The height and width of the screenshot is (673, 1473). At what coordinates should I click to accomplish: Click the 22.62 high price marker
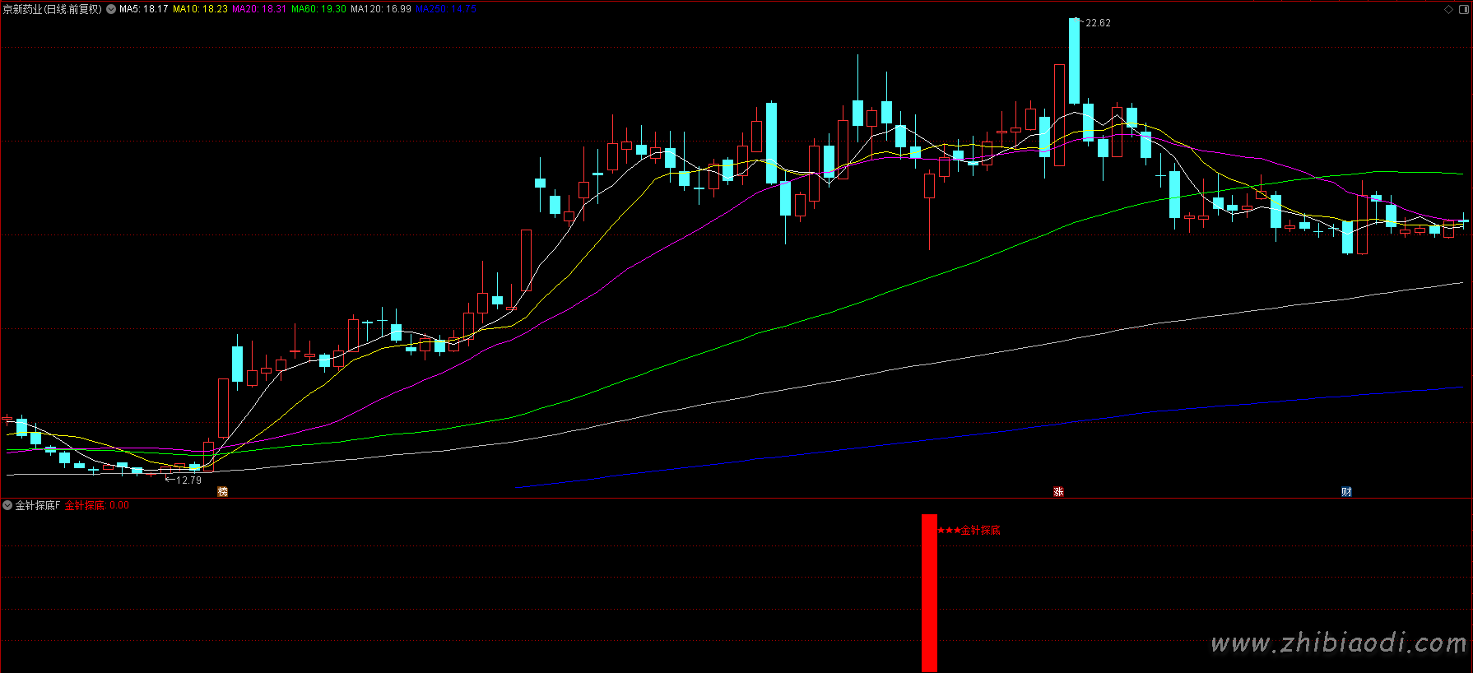tap(1097, 23)
